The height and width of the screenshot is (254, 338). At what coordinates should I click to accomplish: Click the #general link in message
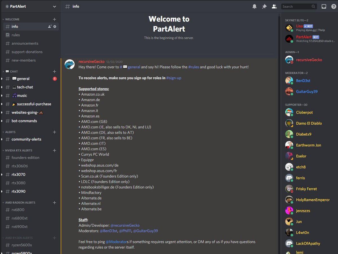[x=130, y=67]
